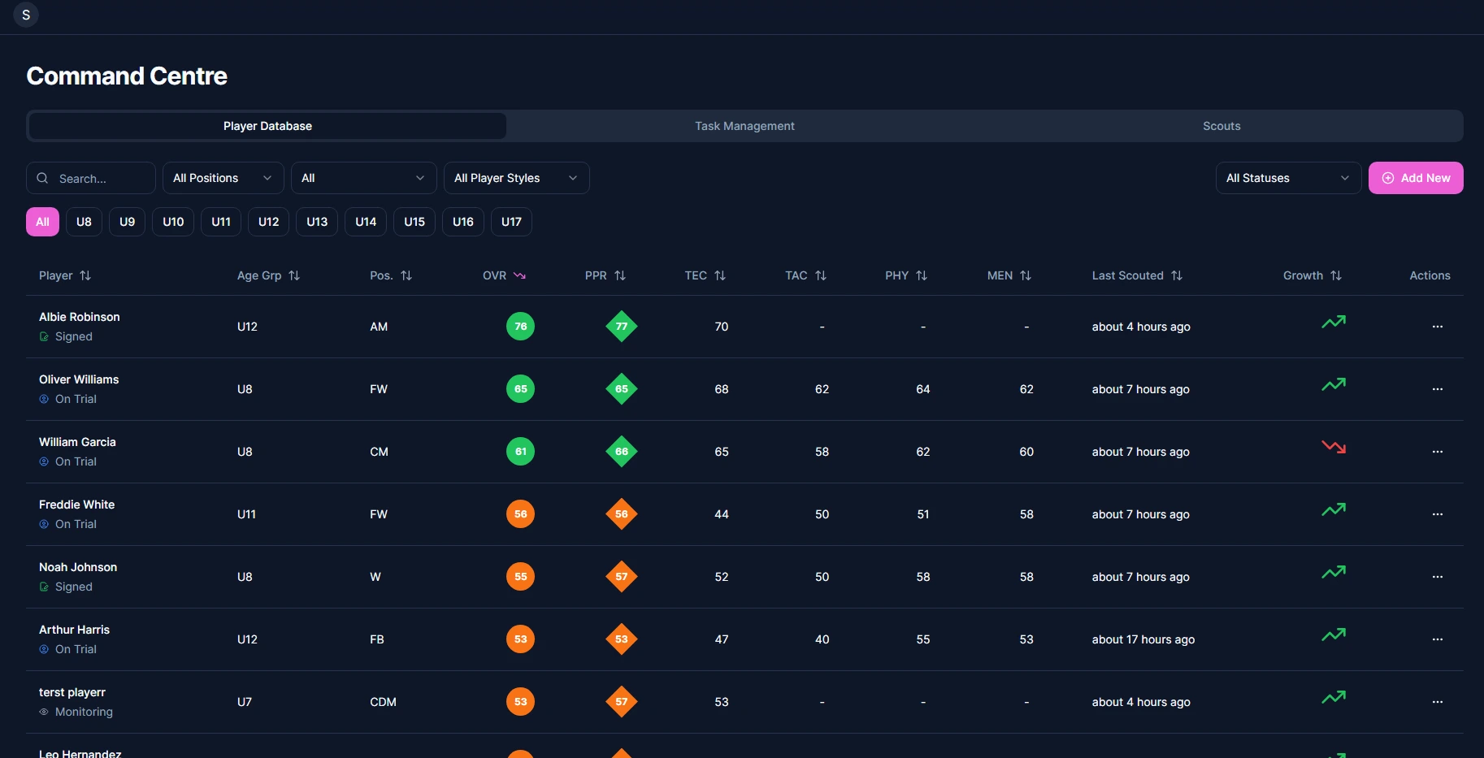
Task: Open actions menu for Albie Robinson
Action: click(1437, 327)
